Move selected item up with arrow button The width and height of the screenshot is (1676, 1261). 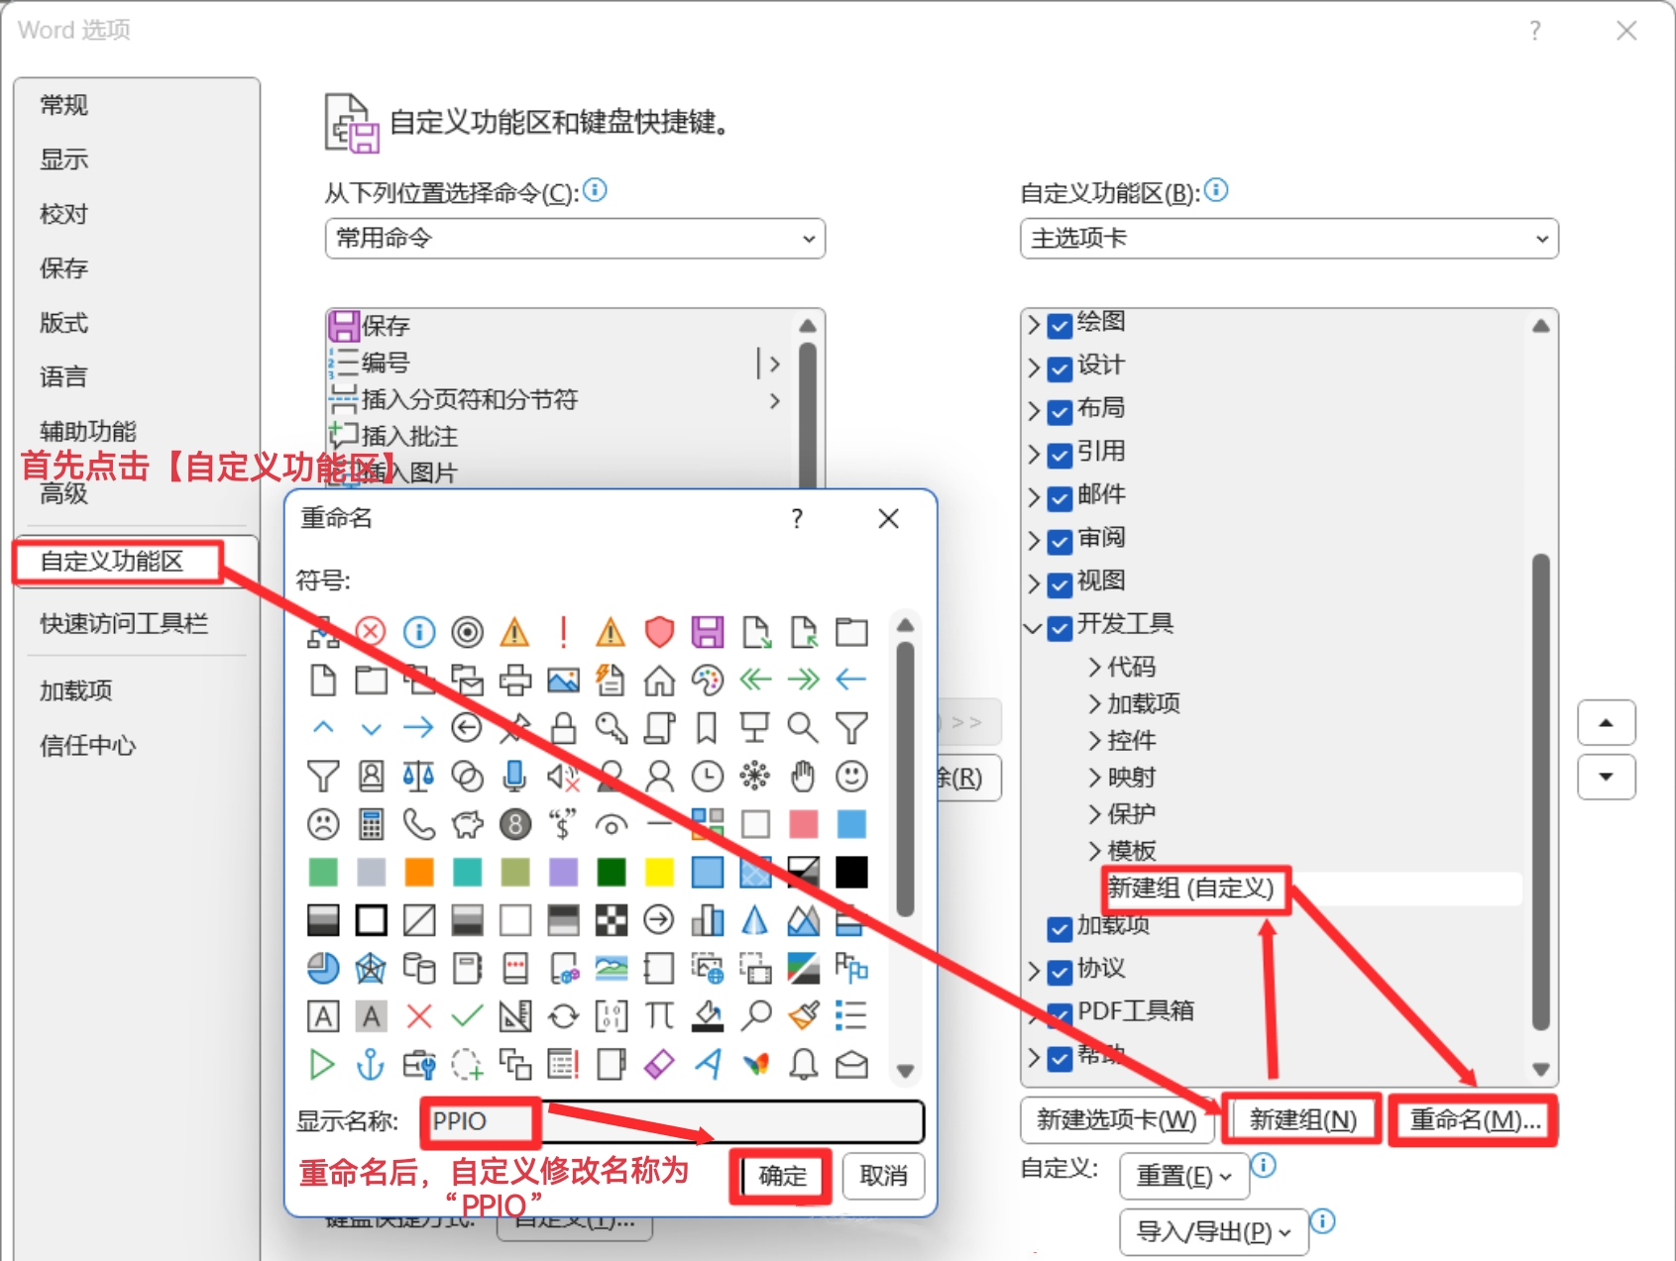point(1606,723)
